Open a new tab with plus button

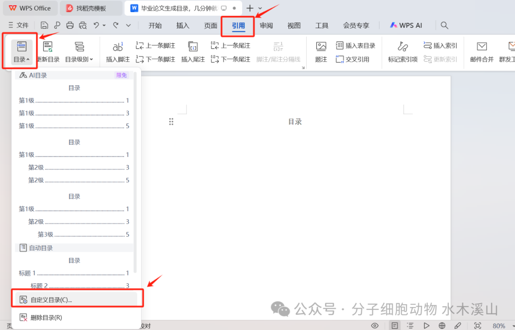249,8
